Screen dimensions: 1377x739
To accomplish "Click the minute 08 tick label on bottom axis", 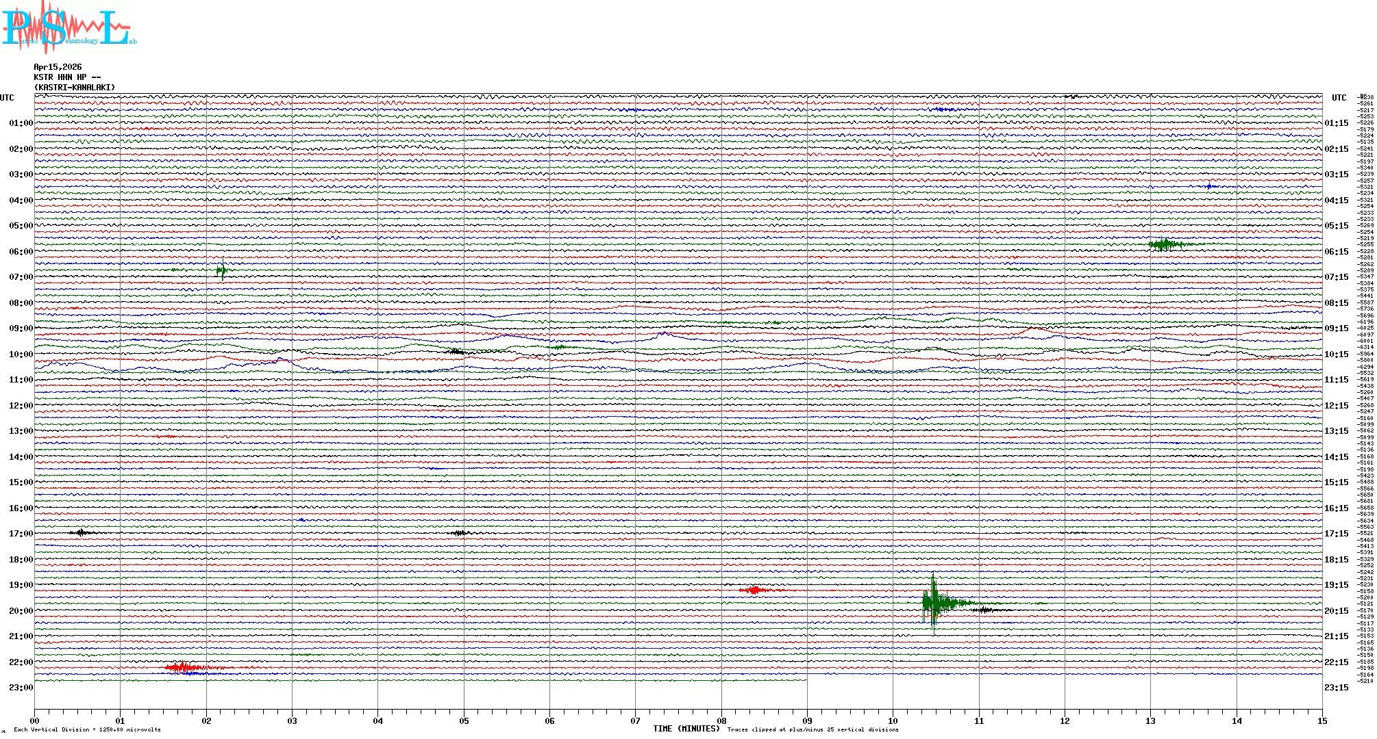I will tap(721, 721).
